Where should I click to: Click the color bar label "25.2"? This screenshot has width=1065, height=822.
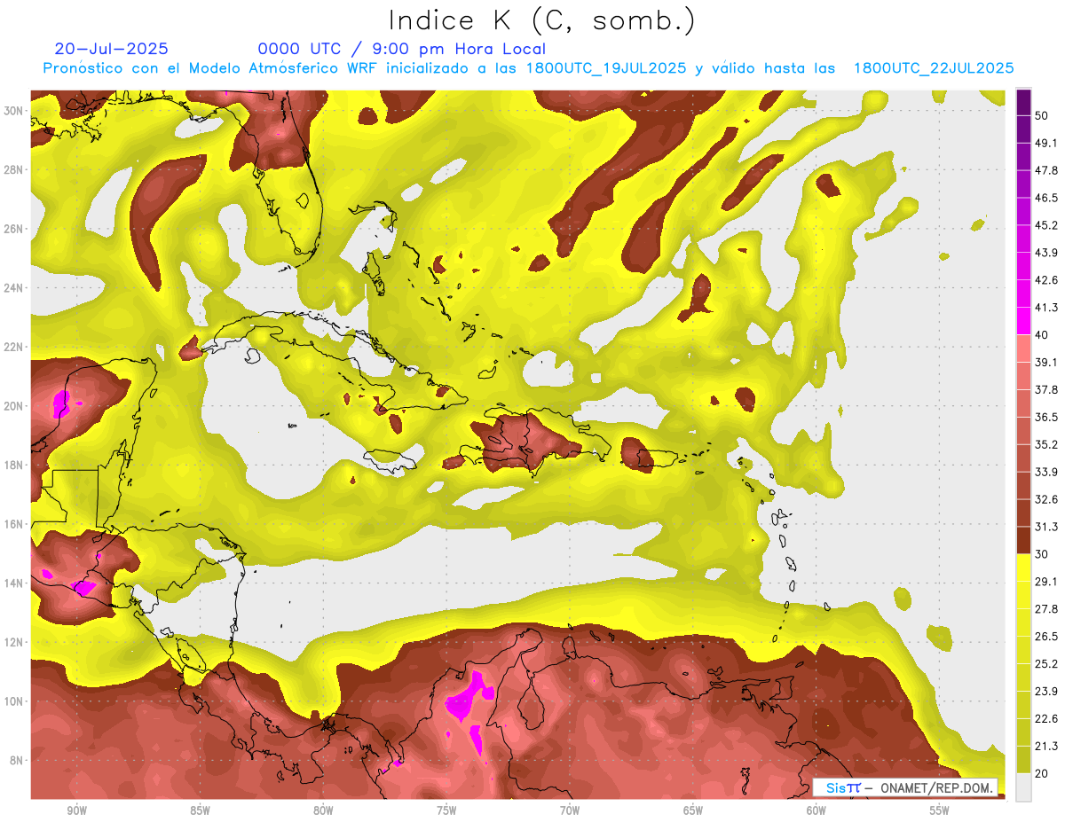1047,664
